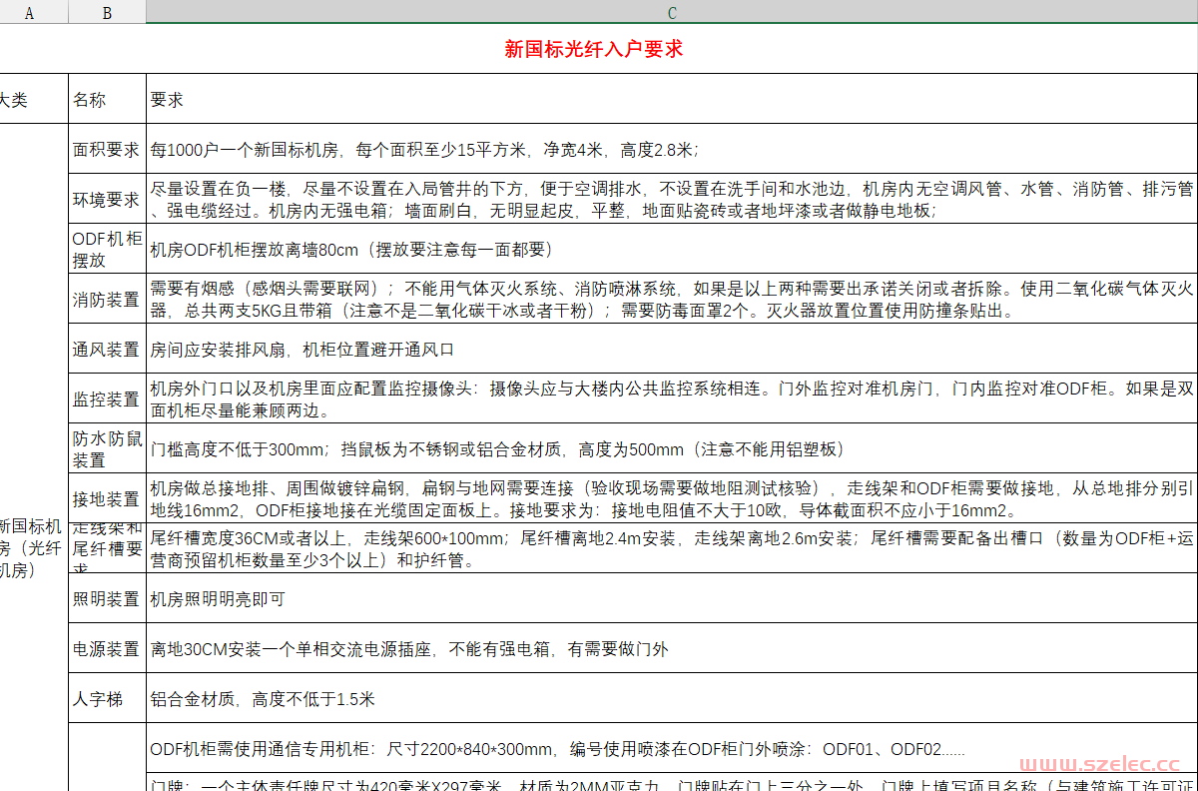Select the cell starting 尽量设置在负一楼
The height and width of the screenshot is (791, 1198).
672,199
